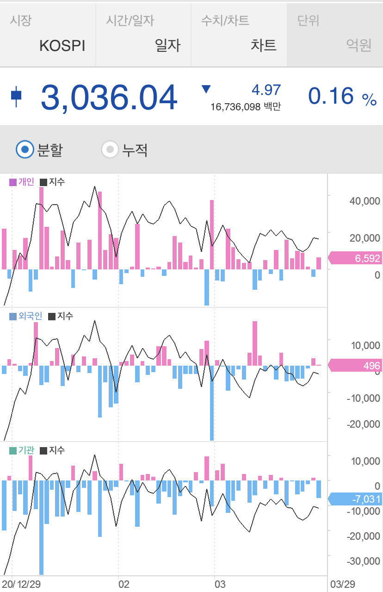
Task: Open the 수치/차트 selector showing 차트
Action: [x=239, y=35]
